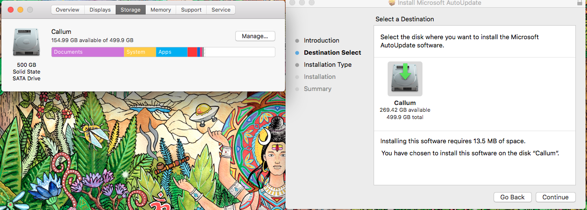Viewport: 587px width, 210px height.
Task: Select the Storage tab
Action: (x=131, y=10)
